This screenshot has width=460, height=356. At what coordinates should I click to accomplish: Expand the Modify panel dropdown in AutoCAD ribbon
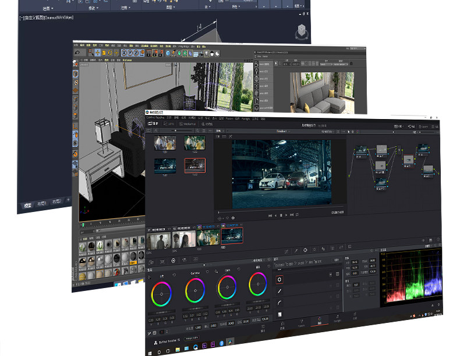tap(93, 8)
